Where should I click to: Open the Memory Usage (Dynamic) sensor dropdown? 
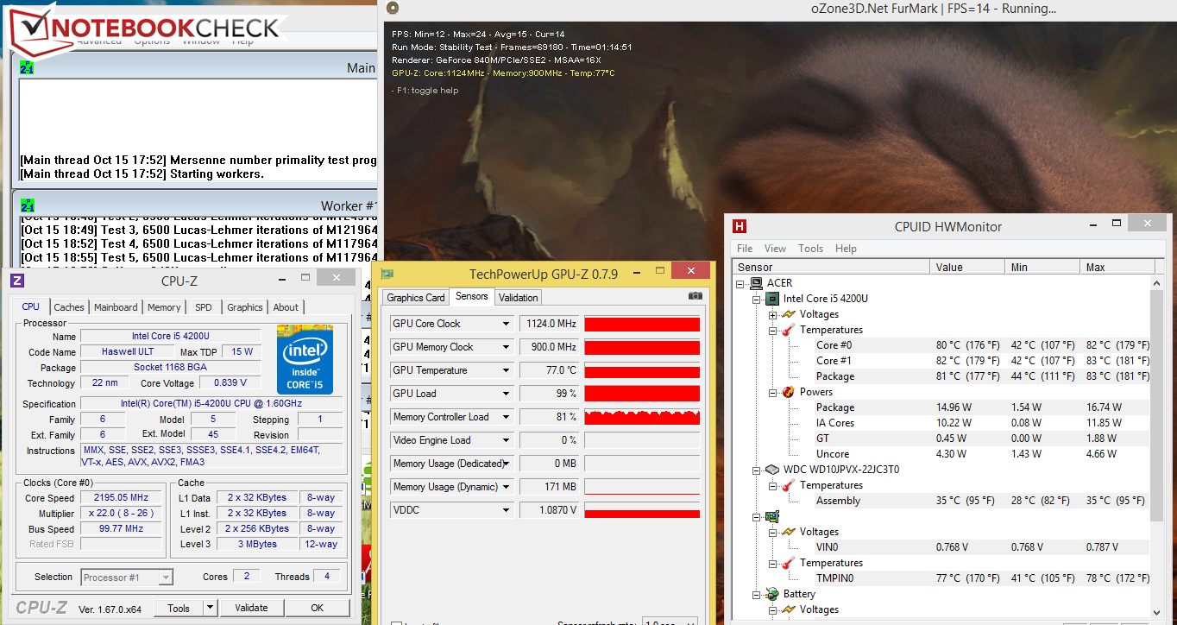507,487
